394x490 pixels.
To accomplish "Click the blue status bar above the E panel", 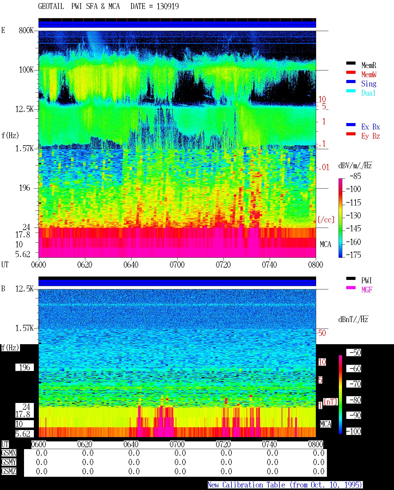I will [x=177, y=24].
